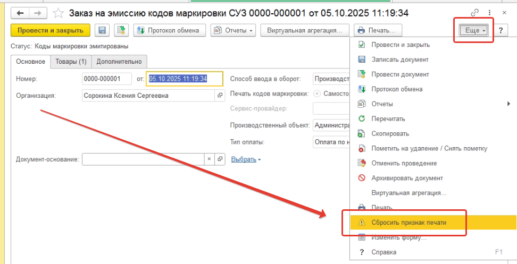Expand the Еще menu button
Screen dimensions: 517x264
473,31
